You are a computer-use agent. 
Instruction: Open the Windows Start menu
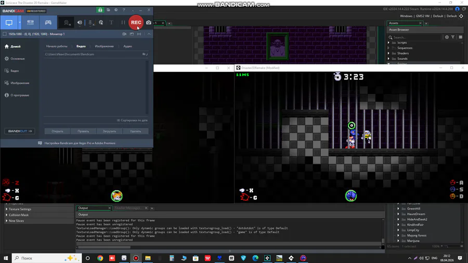[6, 258]
